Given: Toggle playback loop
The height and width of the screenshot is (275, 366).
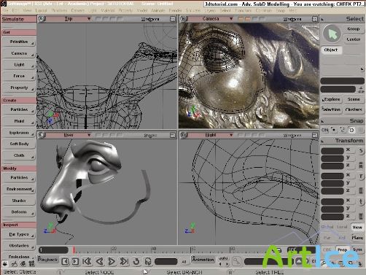Looking at the screenshot, I should click(x=136, y=261).
